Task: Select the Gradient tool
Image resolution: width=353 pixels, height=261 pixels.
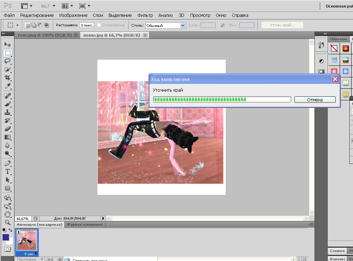Action: point(8,137)
